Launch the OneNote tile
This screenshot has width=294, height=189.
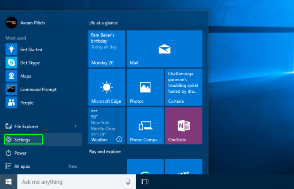[x=184, y=126]
